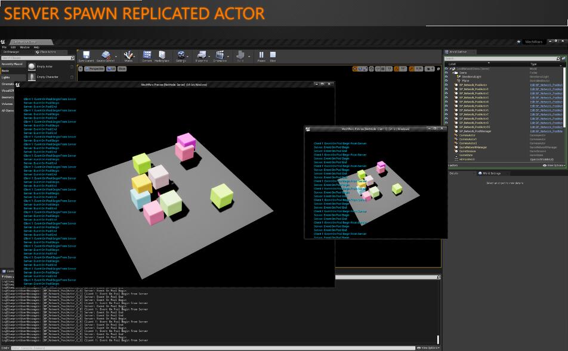
Task: Open Cinematics from the toolbar
Action: pyautogui.click(x=220, y=56)
